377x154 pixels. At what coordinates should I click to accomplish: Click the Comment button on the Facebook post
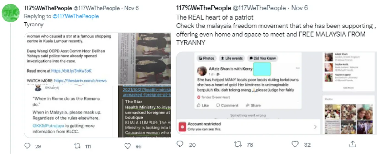pyautogui.click(x=227, y=105)
